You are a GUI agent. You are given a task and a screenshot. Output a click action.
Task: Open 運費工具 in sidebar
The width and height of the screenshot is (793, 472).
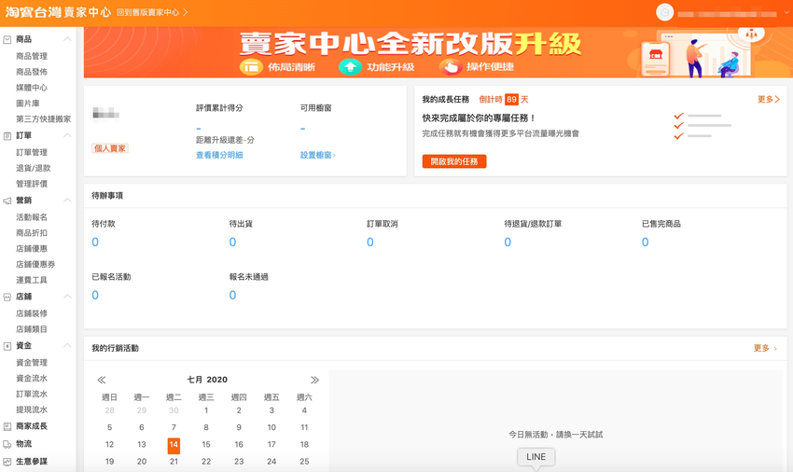(32, 280)
